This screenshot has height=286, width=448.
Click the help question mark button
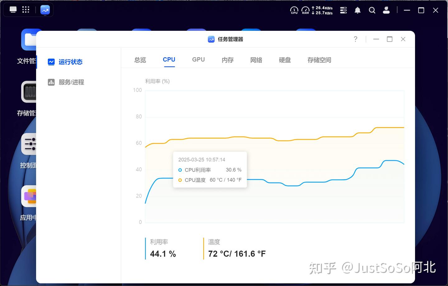click(355, 39)
